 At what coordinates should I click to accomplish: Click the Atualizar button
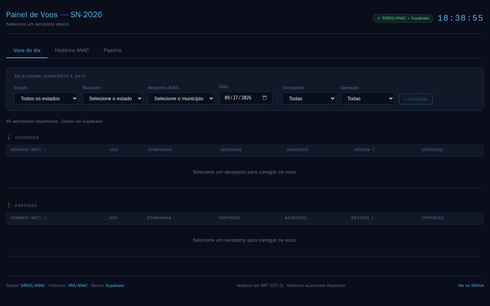click(x=416, y=99)
